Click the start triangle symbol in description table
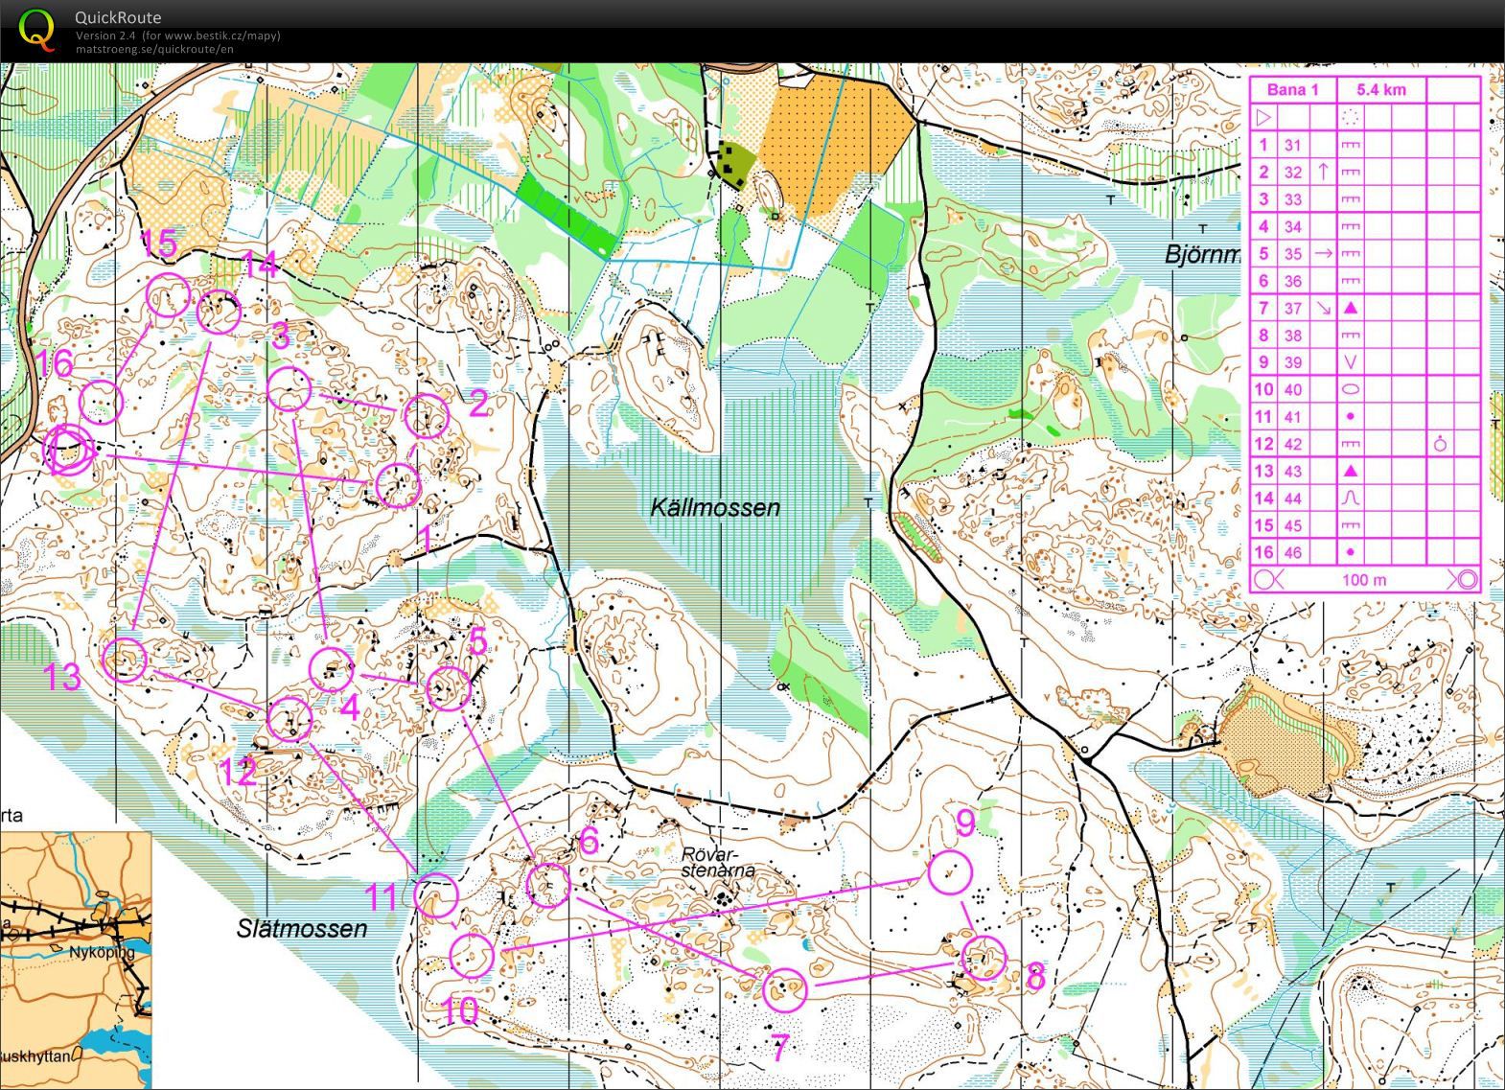The image size is (1505, 1090). (1263, 118)
